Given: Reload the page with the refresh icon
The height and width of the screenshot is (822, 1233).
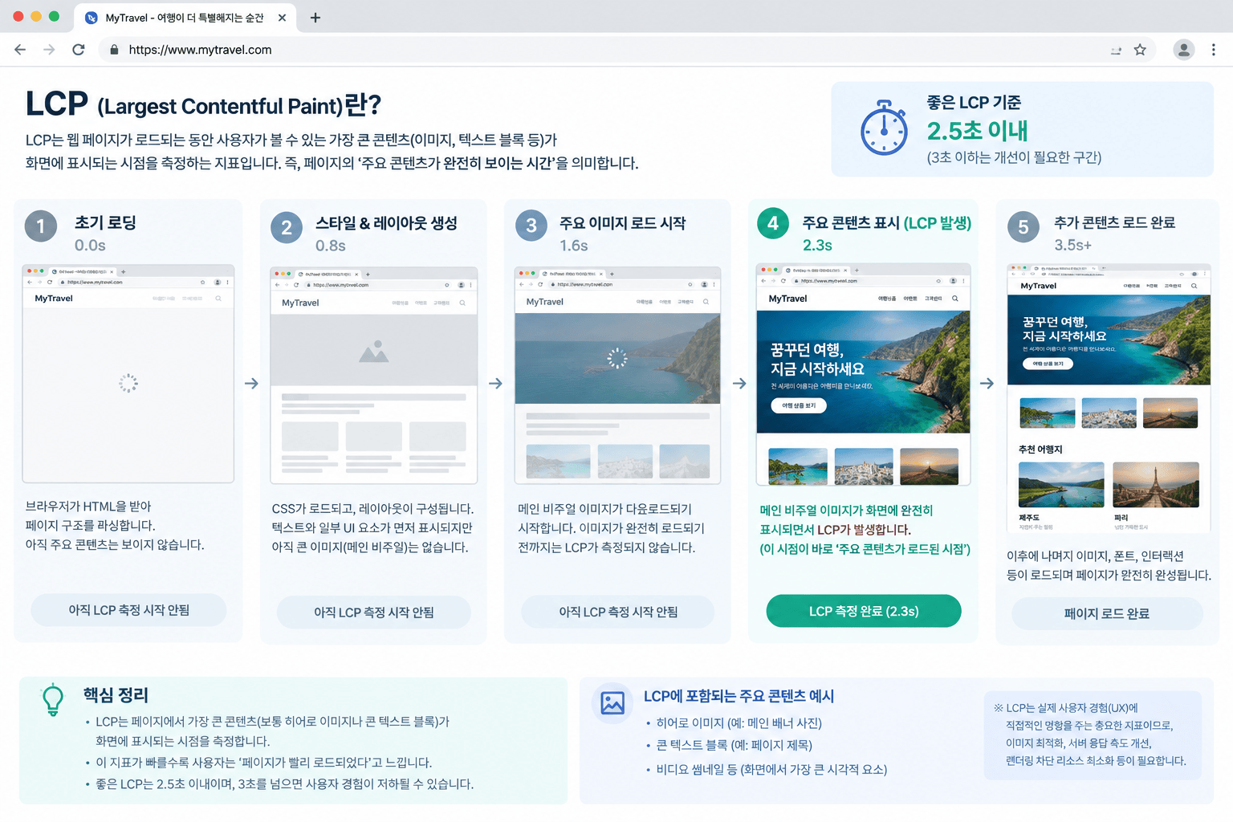Looking at the screenshot, I should click(x=79, y=50).
